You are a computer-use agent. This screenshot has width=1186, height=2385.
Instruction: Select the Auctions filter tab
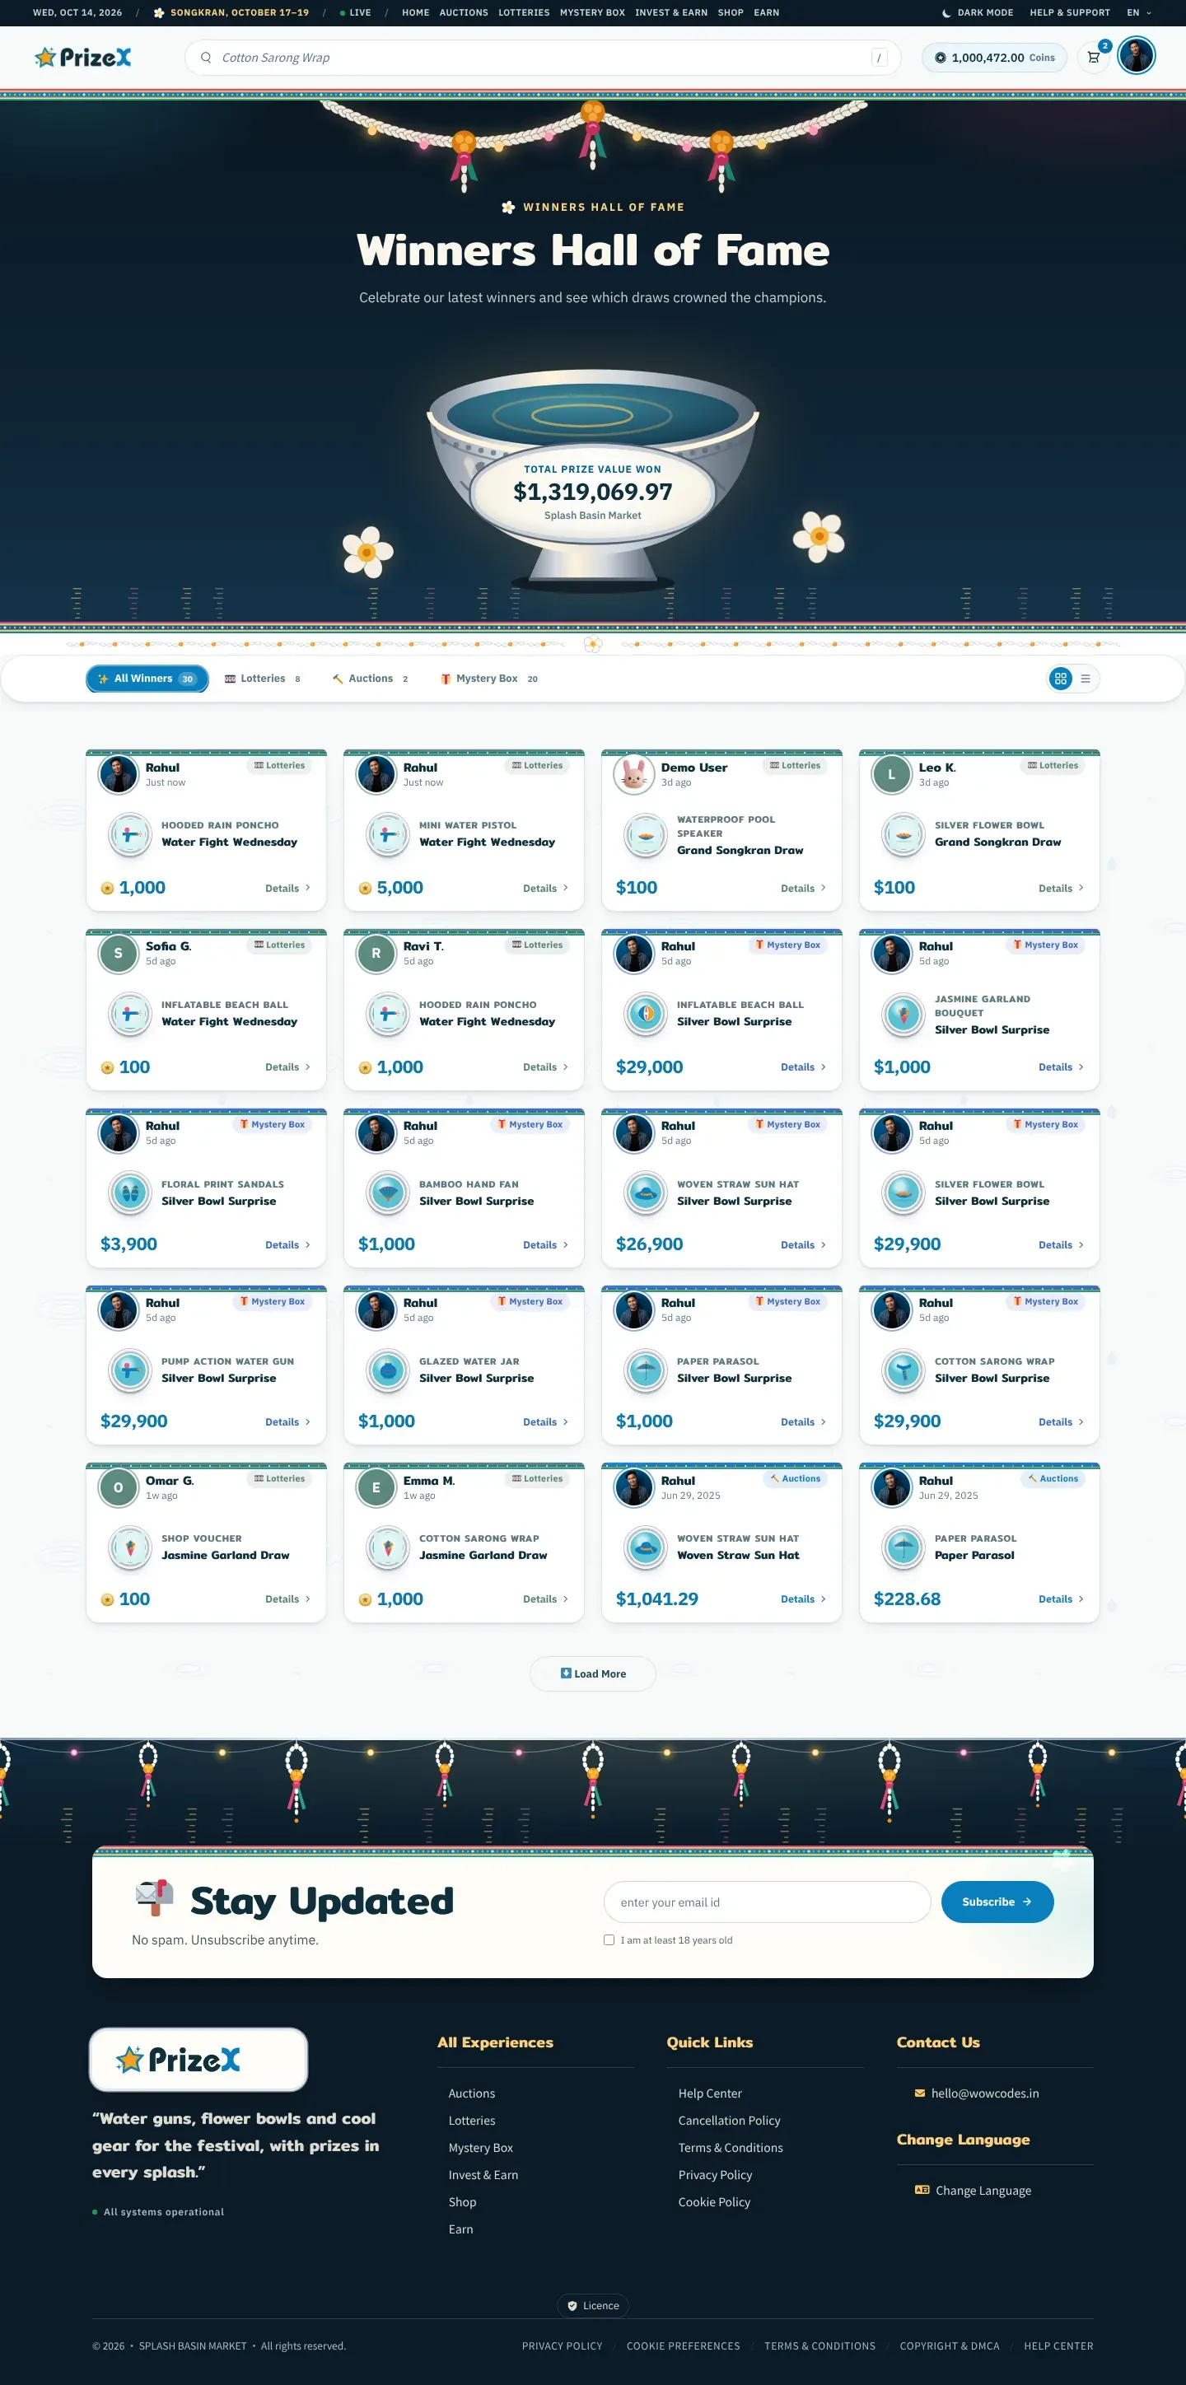click(371, 679)
